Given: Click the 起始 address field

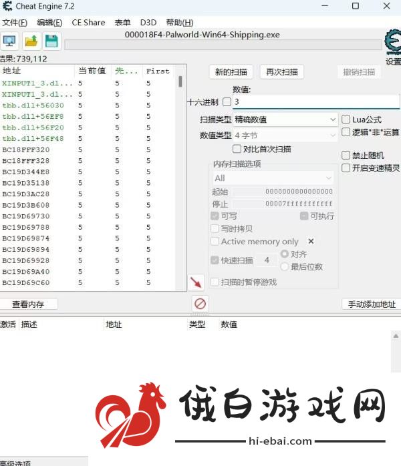Looking at the screenshot, I should tap(283, 191).
